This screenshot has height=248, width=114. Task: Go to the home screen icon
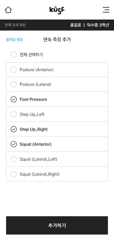(x=8, y=10)
